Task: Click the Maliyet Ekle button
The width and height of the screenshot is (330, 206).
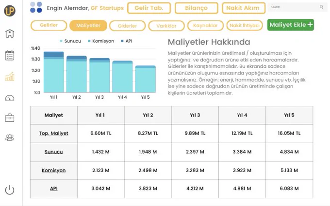Action: [x=290, y=25]
